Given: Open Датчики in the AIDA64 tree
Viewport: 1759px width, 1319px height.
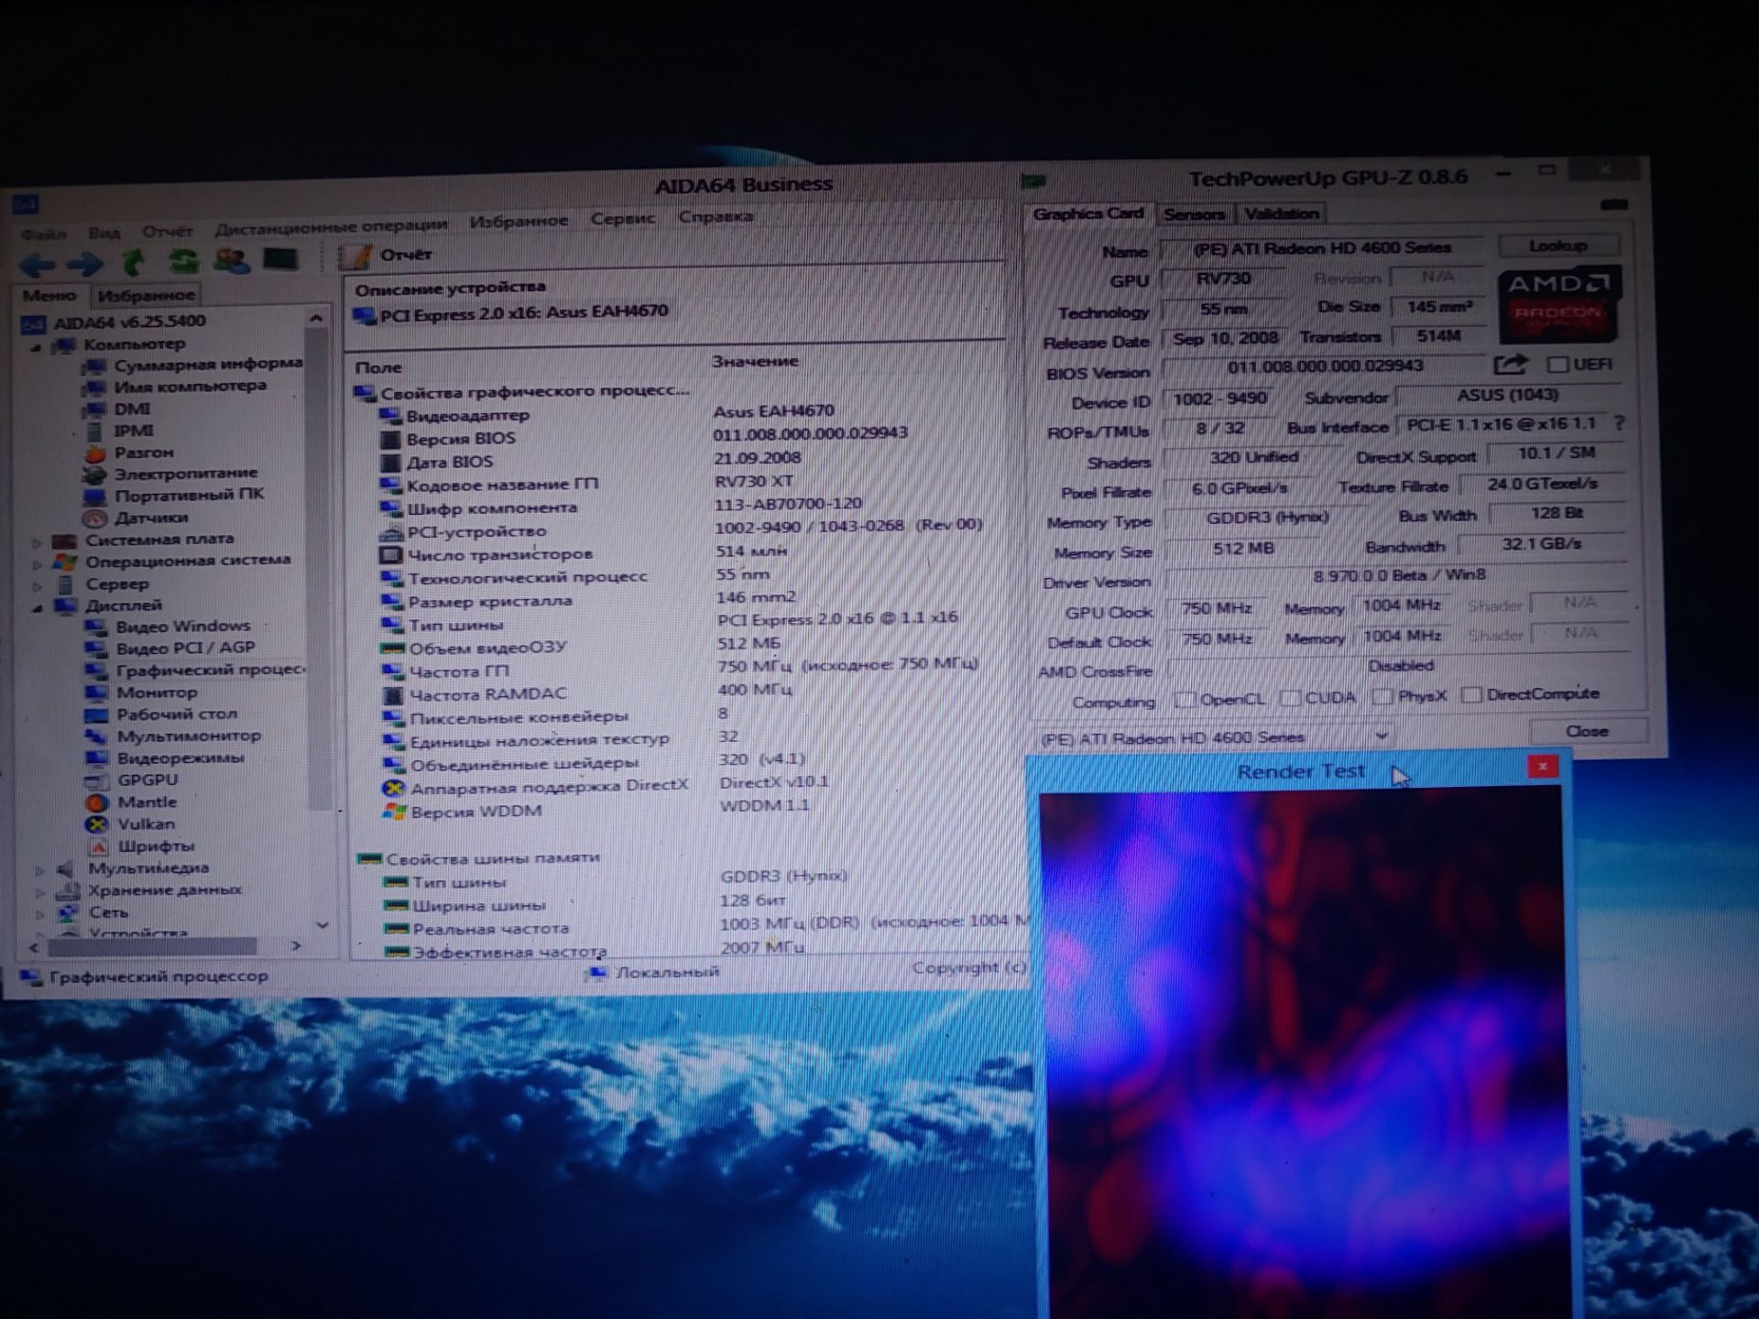Looking at the screenshot, I should click(x=136, y=518).
